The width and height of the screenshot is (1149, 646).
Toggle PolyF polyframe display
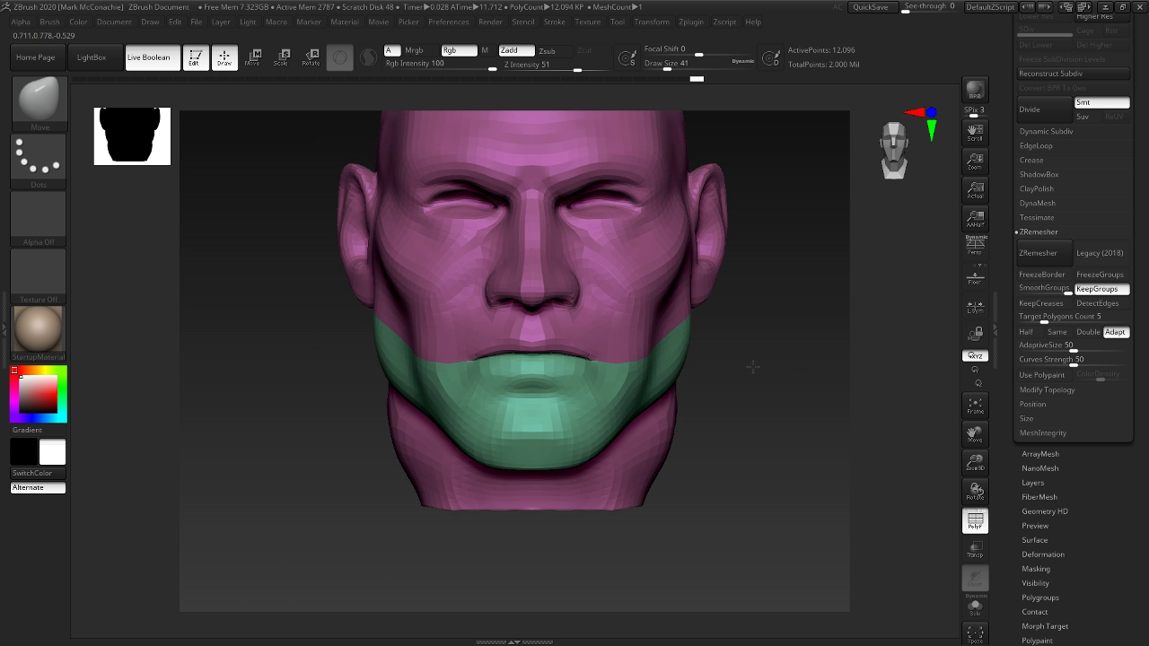coord(975,520)
